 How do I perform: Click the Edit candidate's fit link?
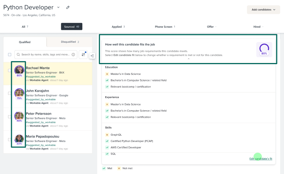[261, 159]
